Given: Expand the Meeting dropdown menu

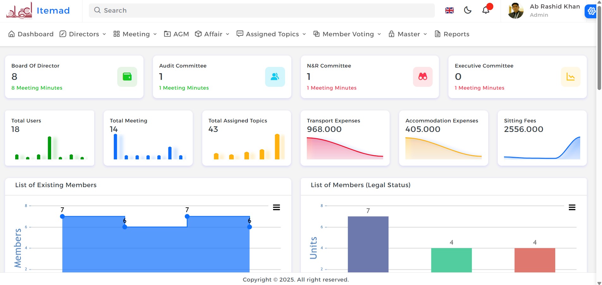Looking at the screenshot, I should pyautogui.click(x=135, y=34).
